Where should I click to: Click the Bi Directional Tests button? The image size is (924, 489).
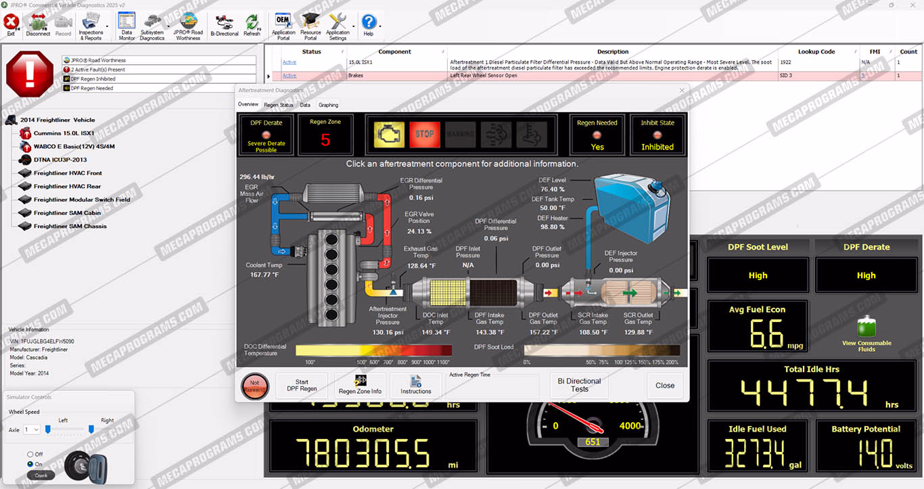pos(579,385)
